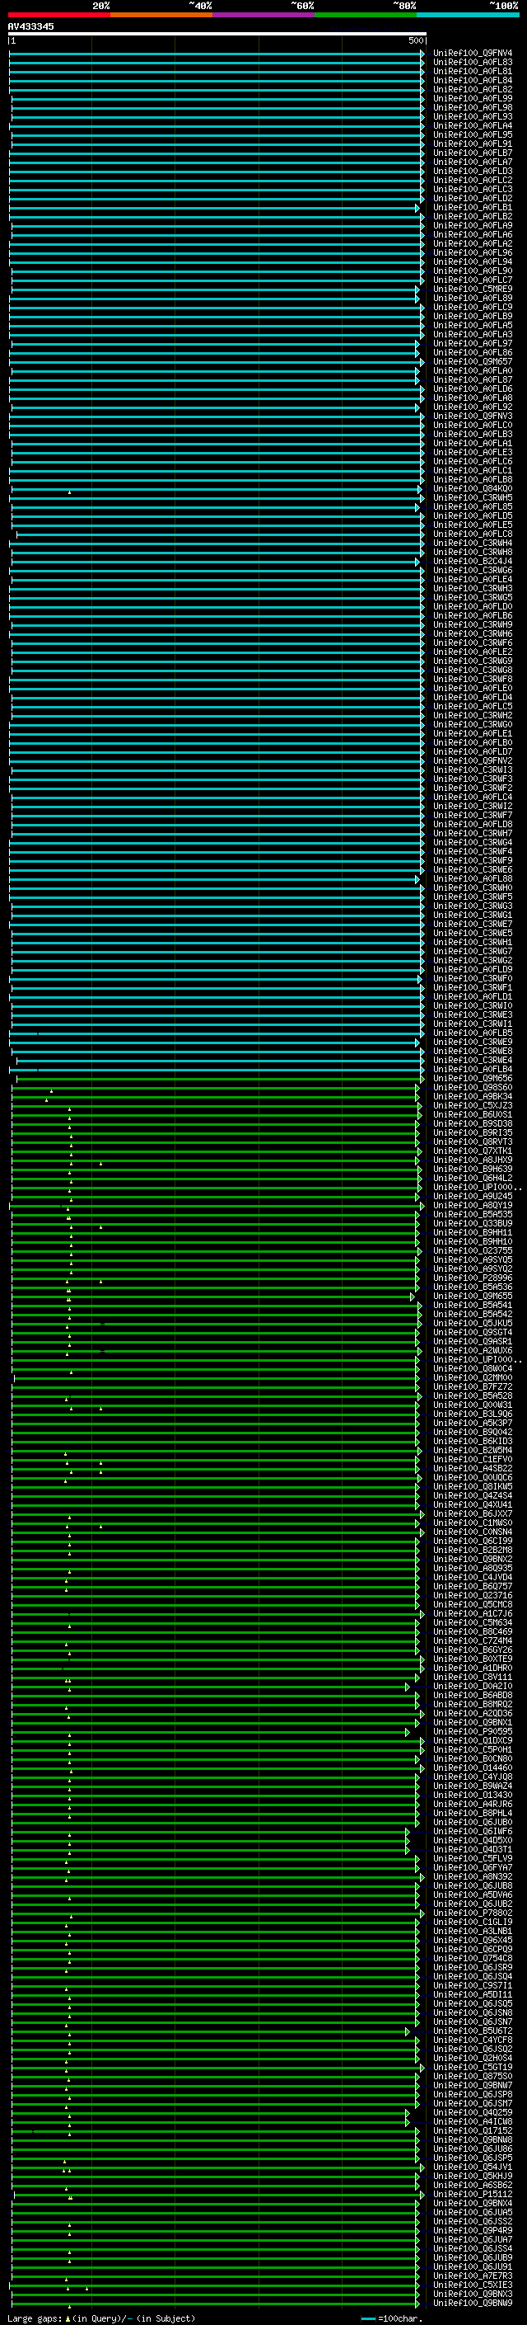
Task: Open hit UniRef100_A0FL99
Action: 472,98
